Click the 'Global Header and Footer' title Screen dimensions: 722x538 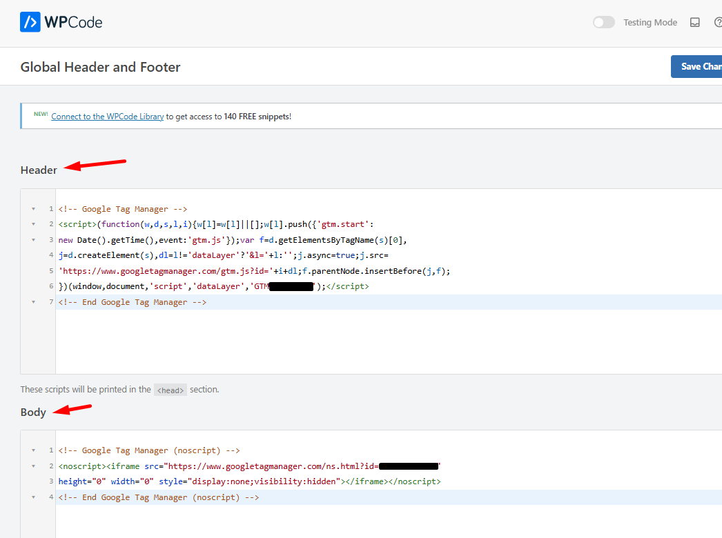(100, 67)
